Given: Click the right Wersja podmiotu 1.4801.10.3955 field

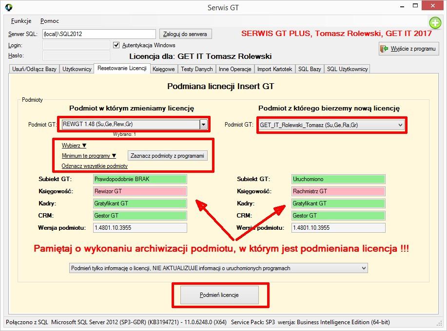Looking at the screenshot, I should [338, 228].
